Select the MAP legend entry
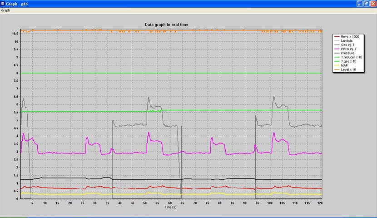This screenshot has width=377, height=218. click(x=345, y=65)
